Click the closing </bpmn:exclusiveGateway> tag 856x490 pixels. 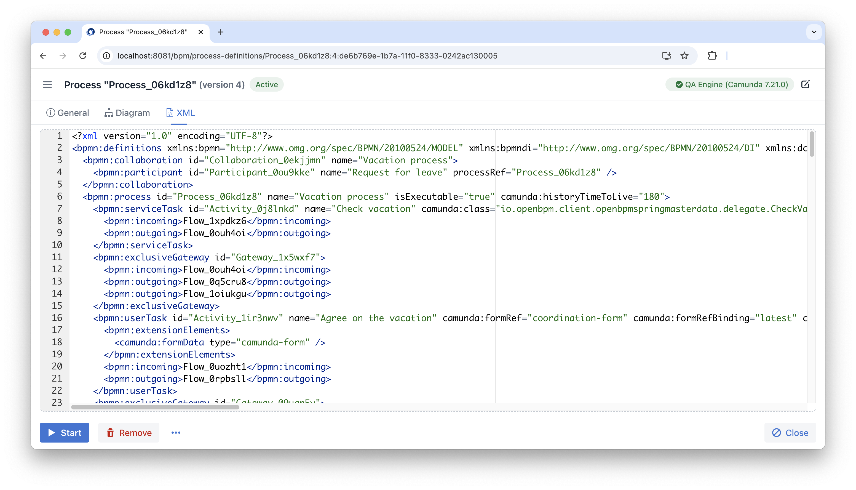[x=156, y=306]
